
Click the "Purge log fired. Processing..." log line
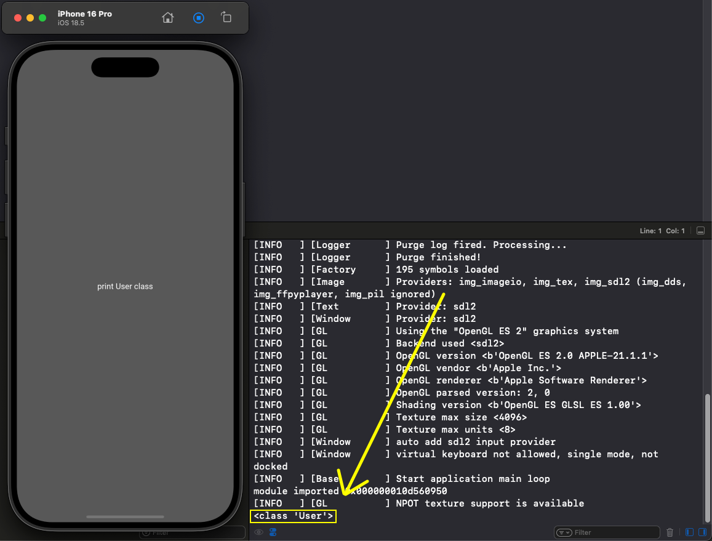pyautogui.click(x=410, y=246)
